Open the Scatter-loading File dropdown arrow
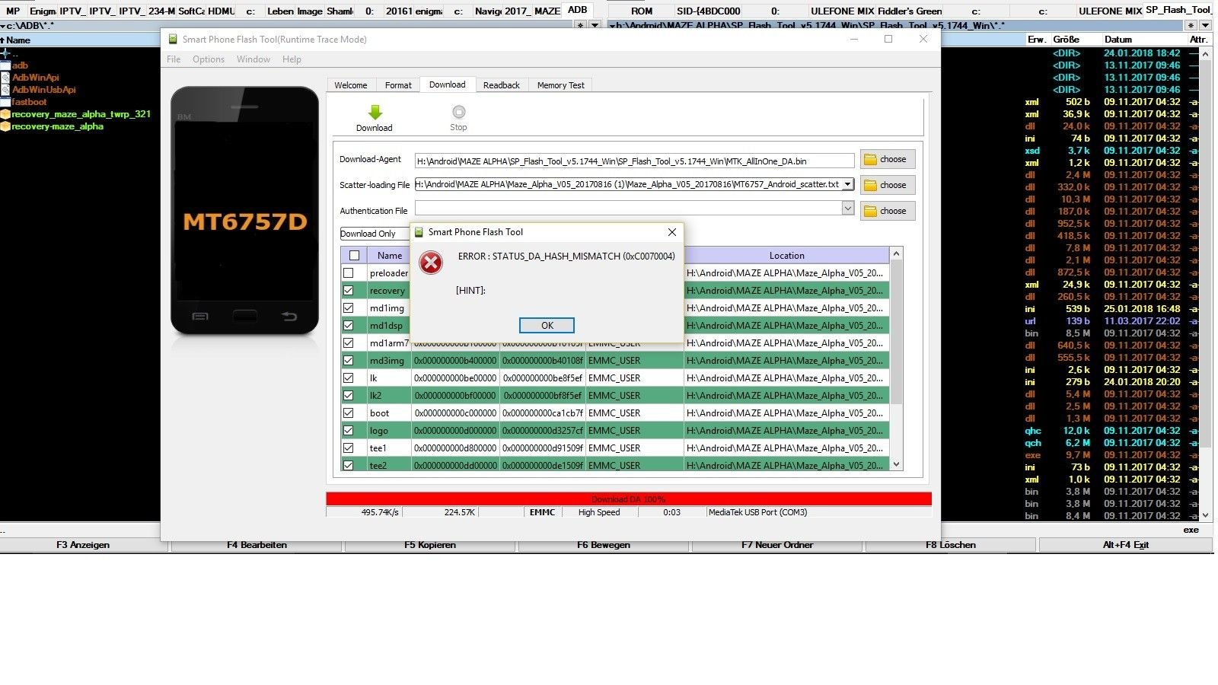Image resolution: width=1218 pixels, height=685 pixels. (x=847, y=184)
